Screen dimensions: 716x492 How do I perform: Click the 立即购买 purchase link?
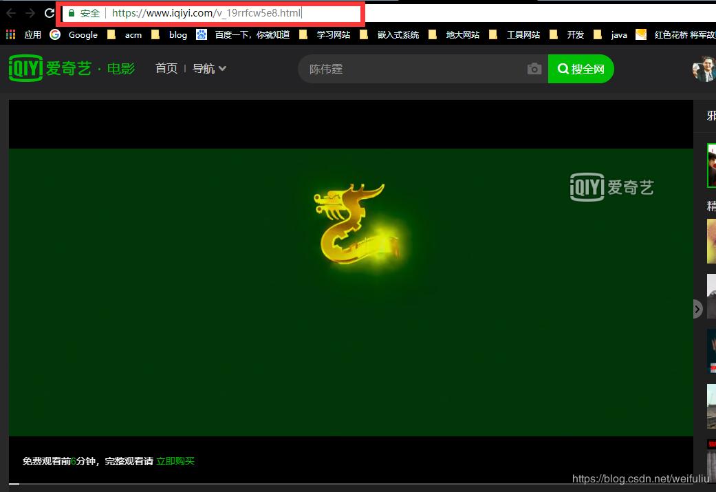click(175, 461)
